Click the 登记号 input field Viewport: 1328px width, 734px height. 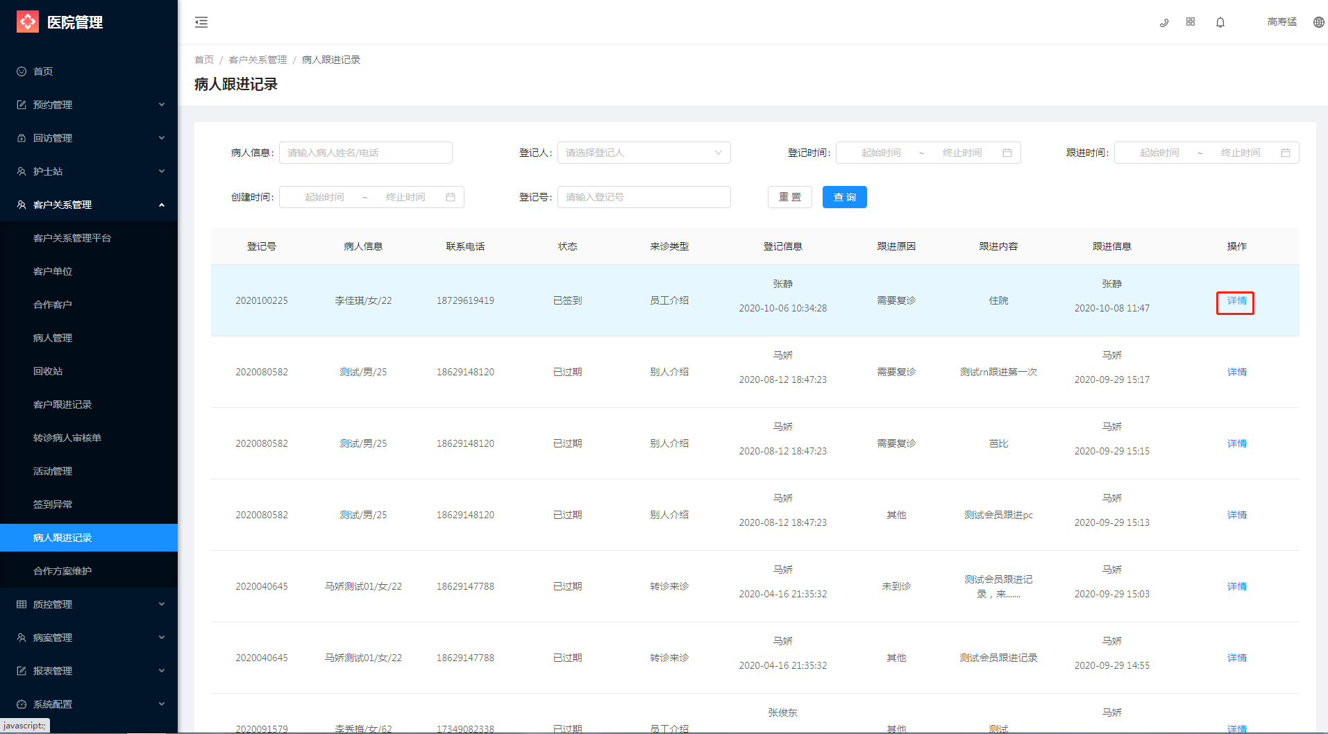[x=644, y=197]
